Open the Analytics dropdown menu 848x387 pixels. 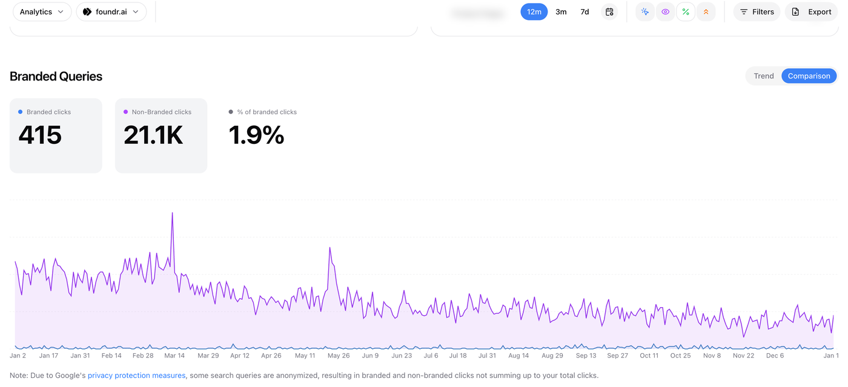click(42, 12)
